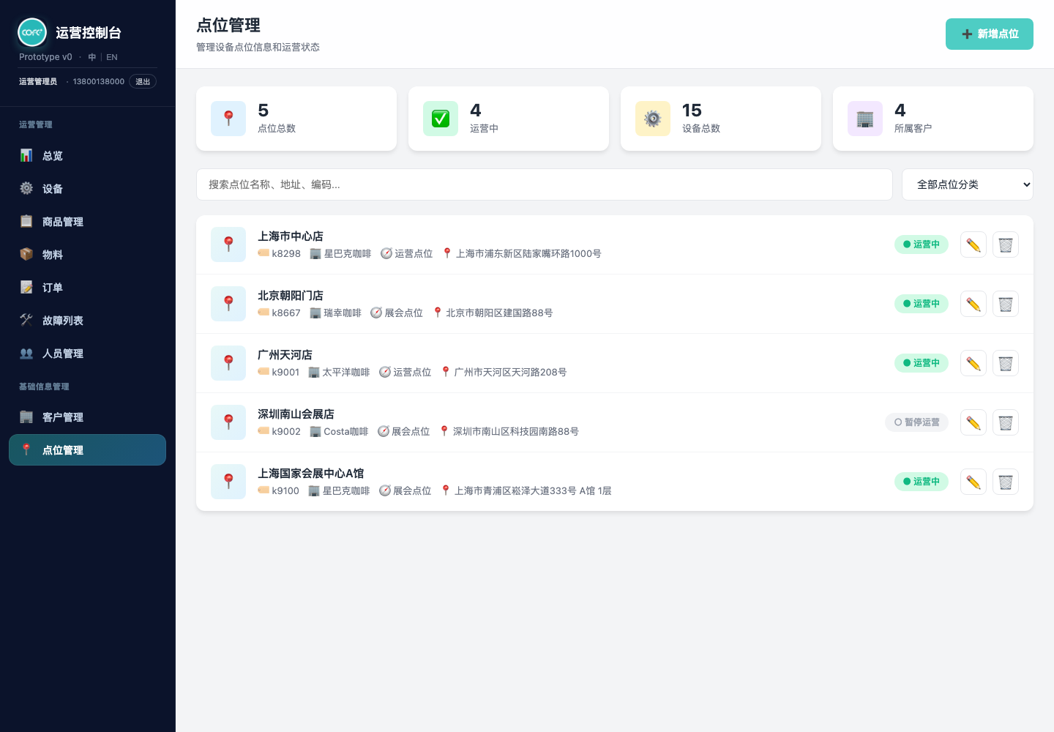Delete 上海市中心店 via trash icon

pos(1006,244)
